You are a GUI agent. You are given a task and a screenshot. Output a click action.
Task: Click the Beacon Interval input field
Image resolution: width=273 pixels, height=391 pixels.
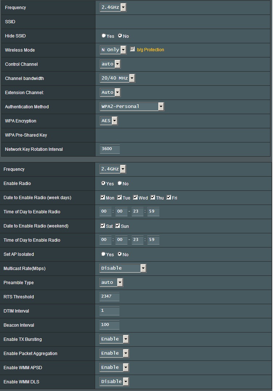tap(109, 325)
